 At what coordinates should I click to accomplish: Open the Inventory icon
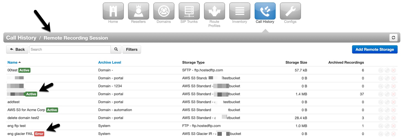click(x=240, y=11)
